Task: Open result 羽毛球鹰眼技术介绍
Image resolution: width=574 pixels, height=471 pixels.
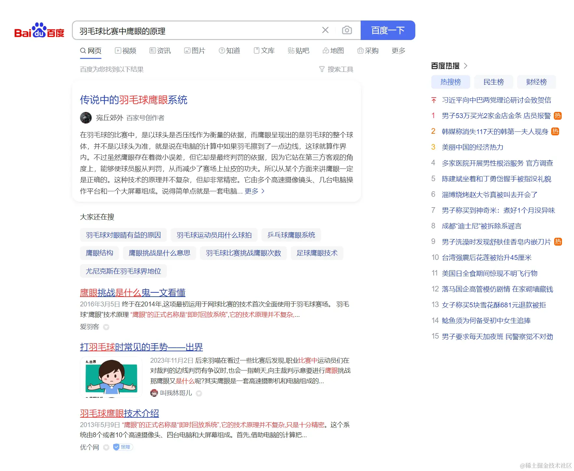Action: click(x=119, y=413)
